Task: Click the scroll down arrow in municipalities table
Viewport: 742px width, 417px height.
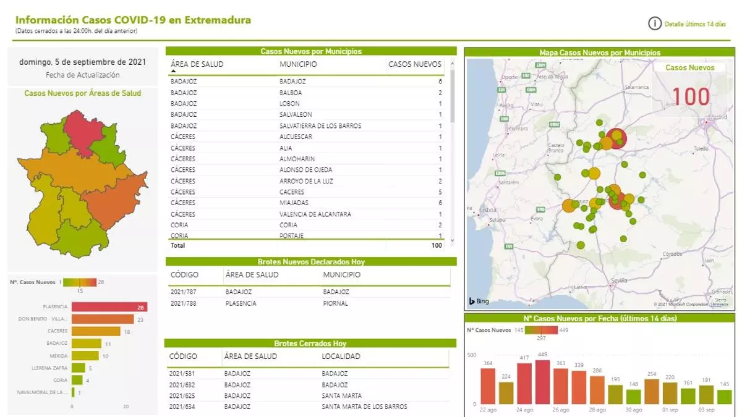Action: (452, 240)
